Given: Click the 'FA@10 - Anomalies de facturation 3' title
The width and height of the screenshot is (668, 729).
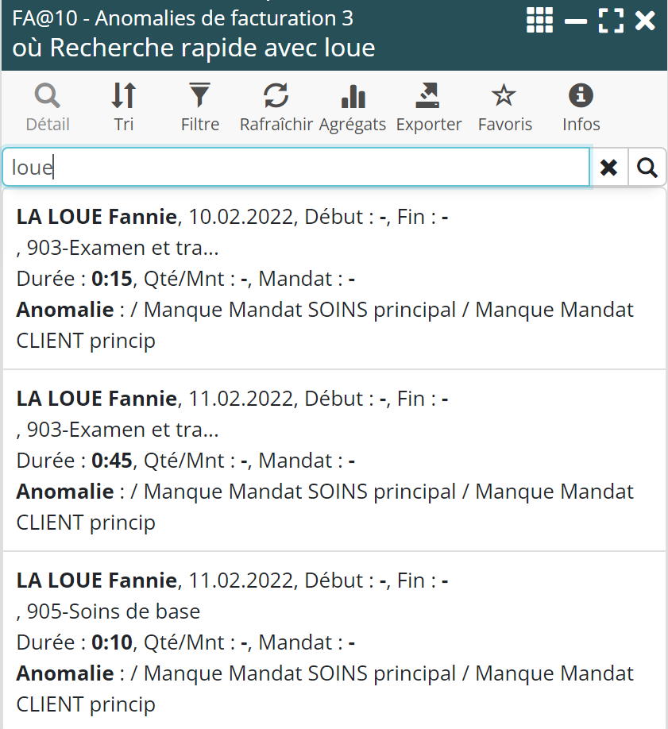Looking at the screenshot, I should coord(183,18).
